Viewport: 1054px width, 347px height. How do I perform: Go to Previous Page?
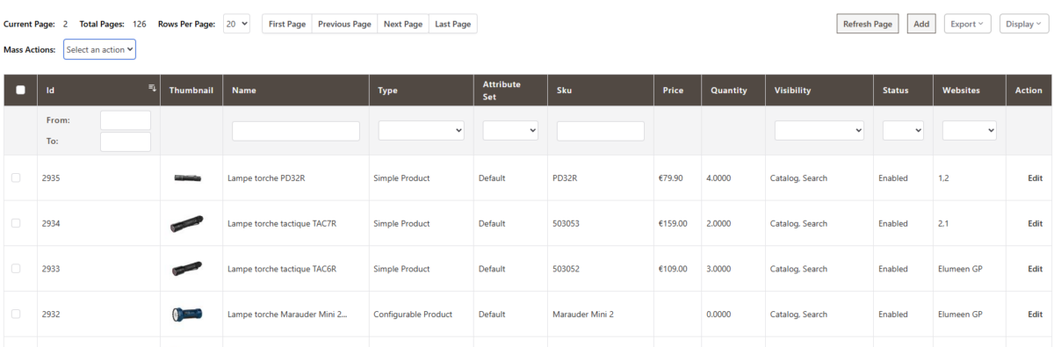click(344, 24)
